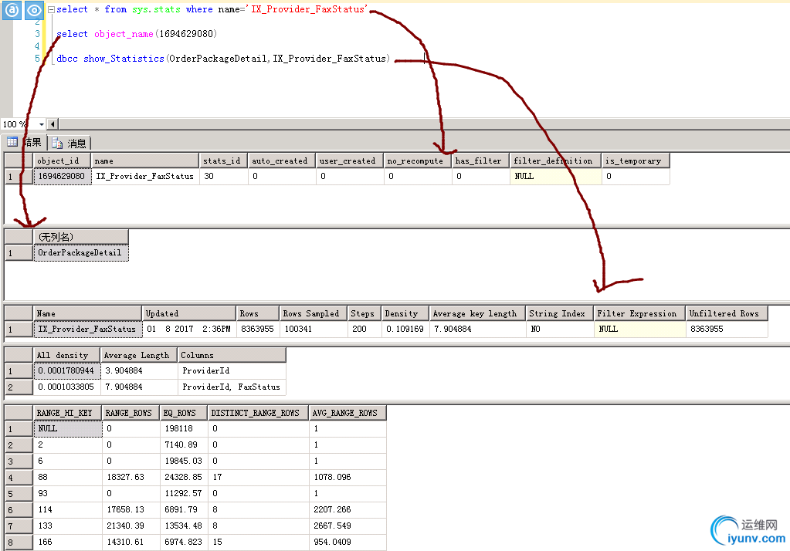790x551 pixels.
Task: Click the DISTINCT_RANGE_ROWS column header
Action: point(258,413)
